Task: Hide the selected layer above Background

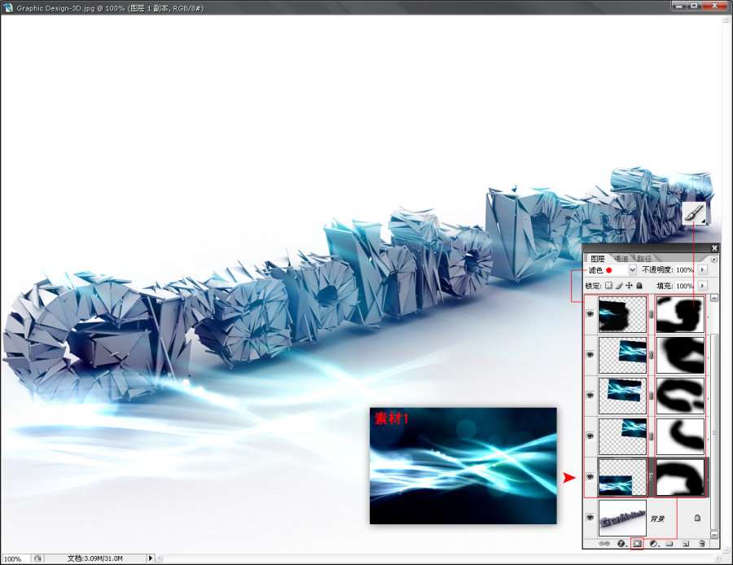Action: tap(590, 477)
